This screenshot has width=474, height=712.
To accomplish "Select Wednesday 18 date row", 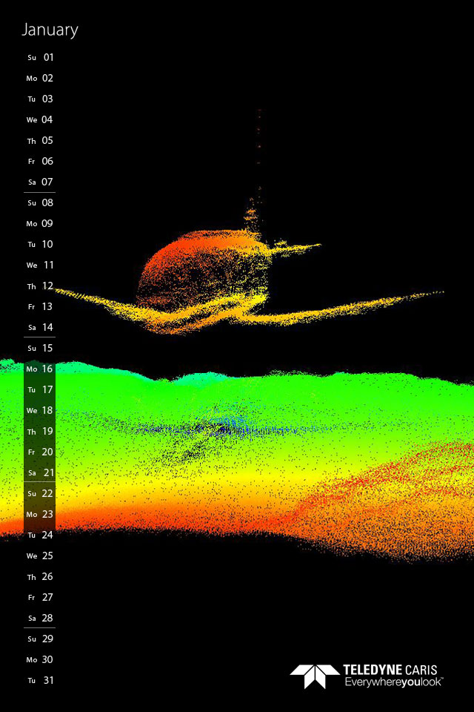I will click(40, 410).
